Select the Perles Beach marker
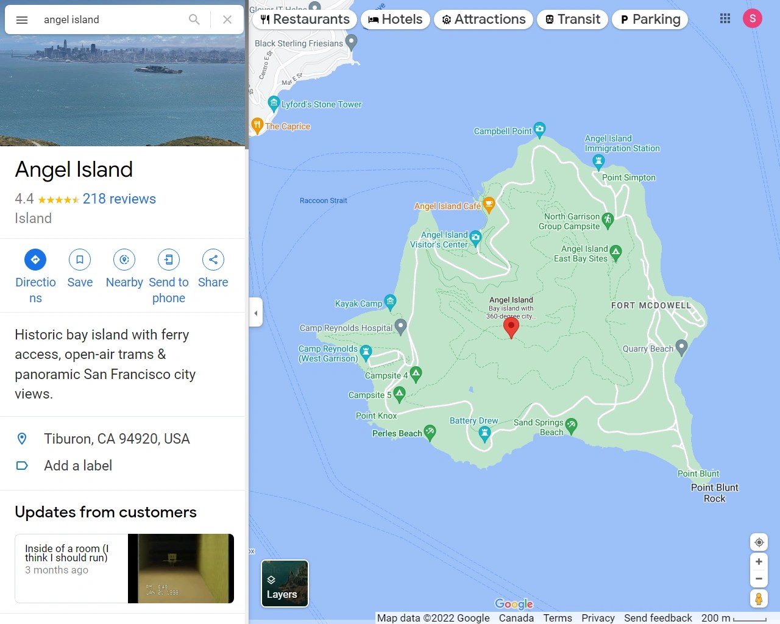This screenshot has width=780, height=624. 430,432
